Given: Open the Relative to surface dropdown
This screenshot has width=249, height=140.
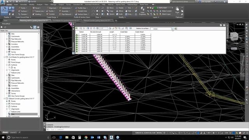Looking at the screenshot, I should click(172, 29).
